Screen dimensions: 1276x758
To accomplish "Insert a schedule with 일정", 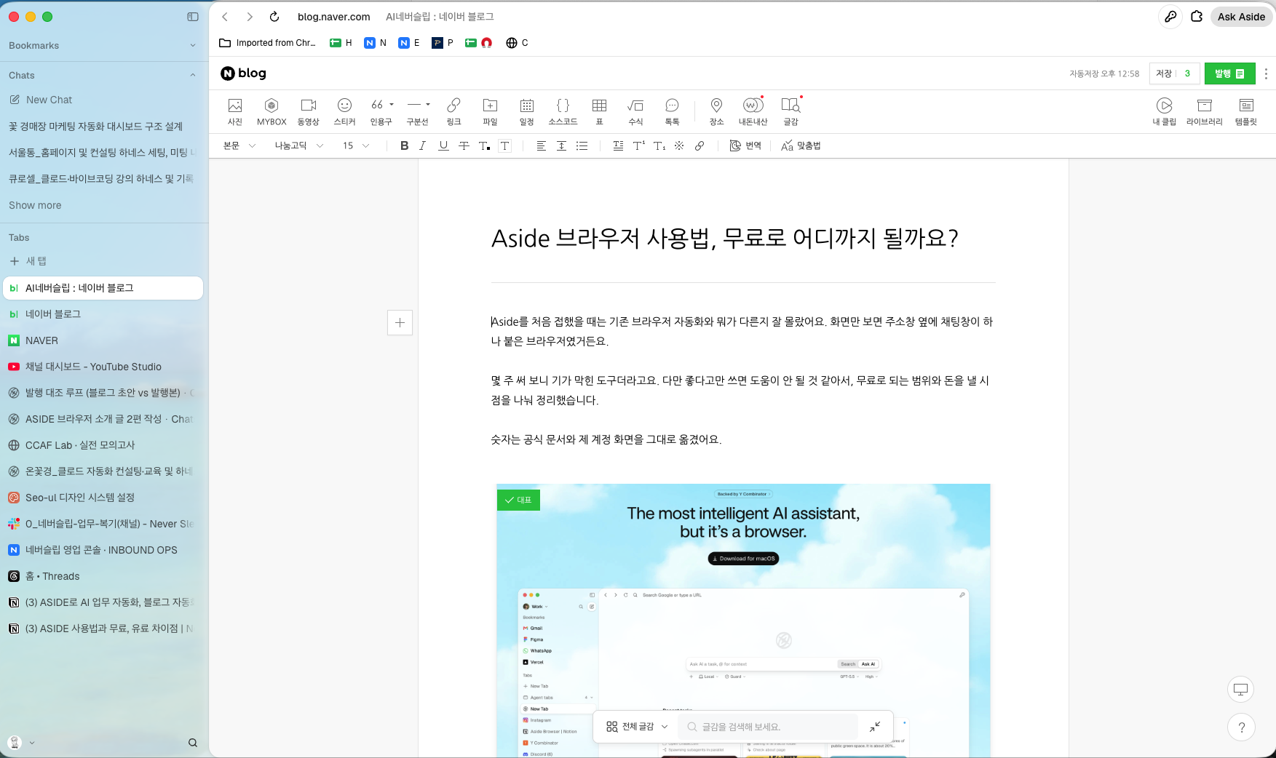I will click(526, 111).
